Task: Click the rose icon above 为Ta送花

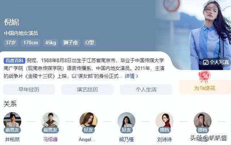Action: [205, 77]
